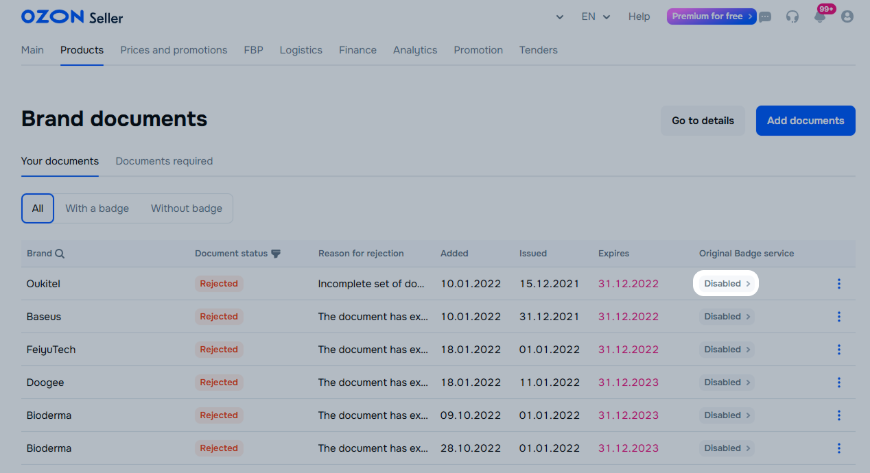This screenshot has width=870, height=473.
Task: Open three-dot menu for Bioderma 09.10.2022 row
Action: (838, 415)
